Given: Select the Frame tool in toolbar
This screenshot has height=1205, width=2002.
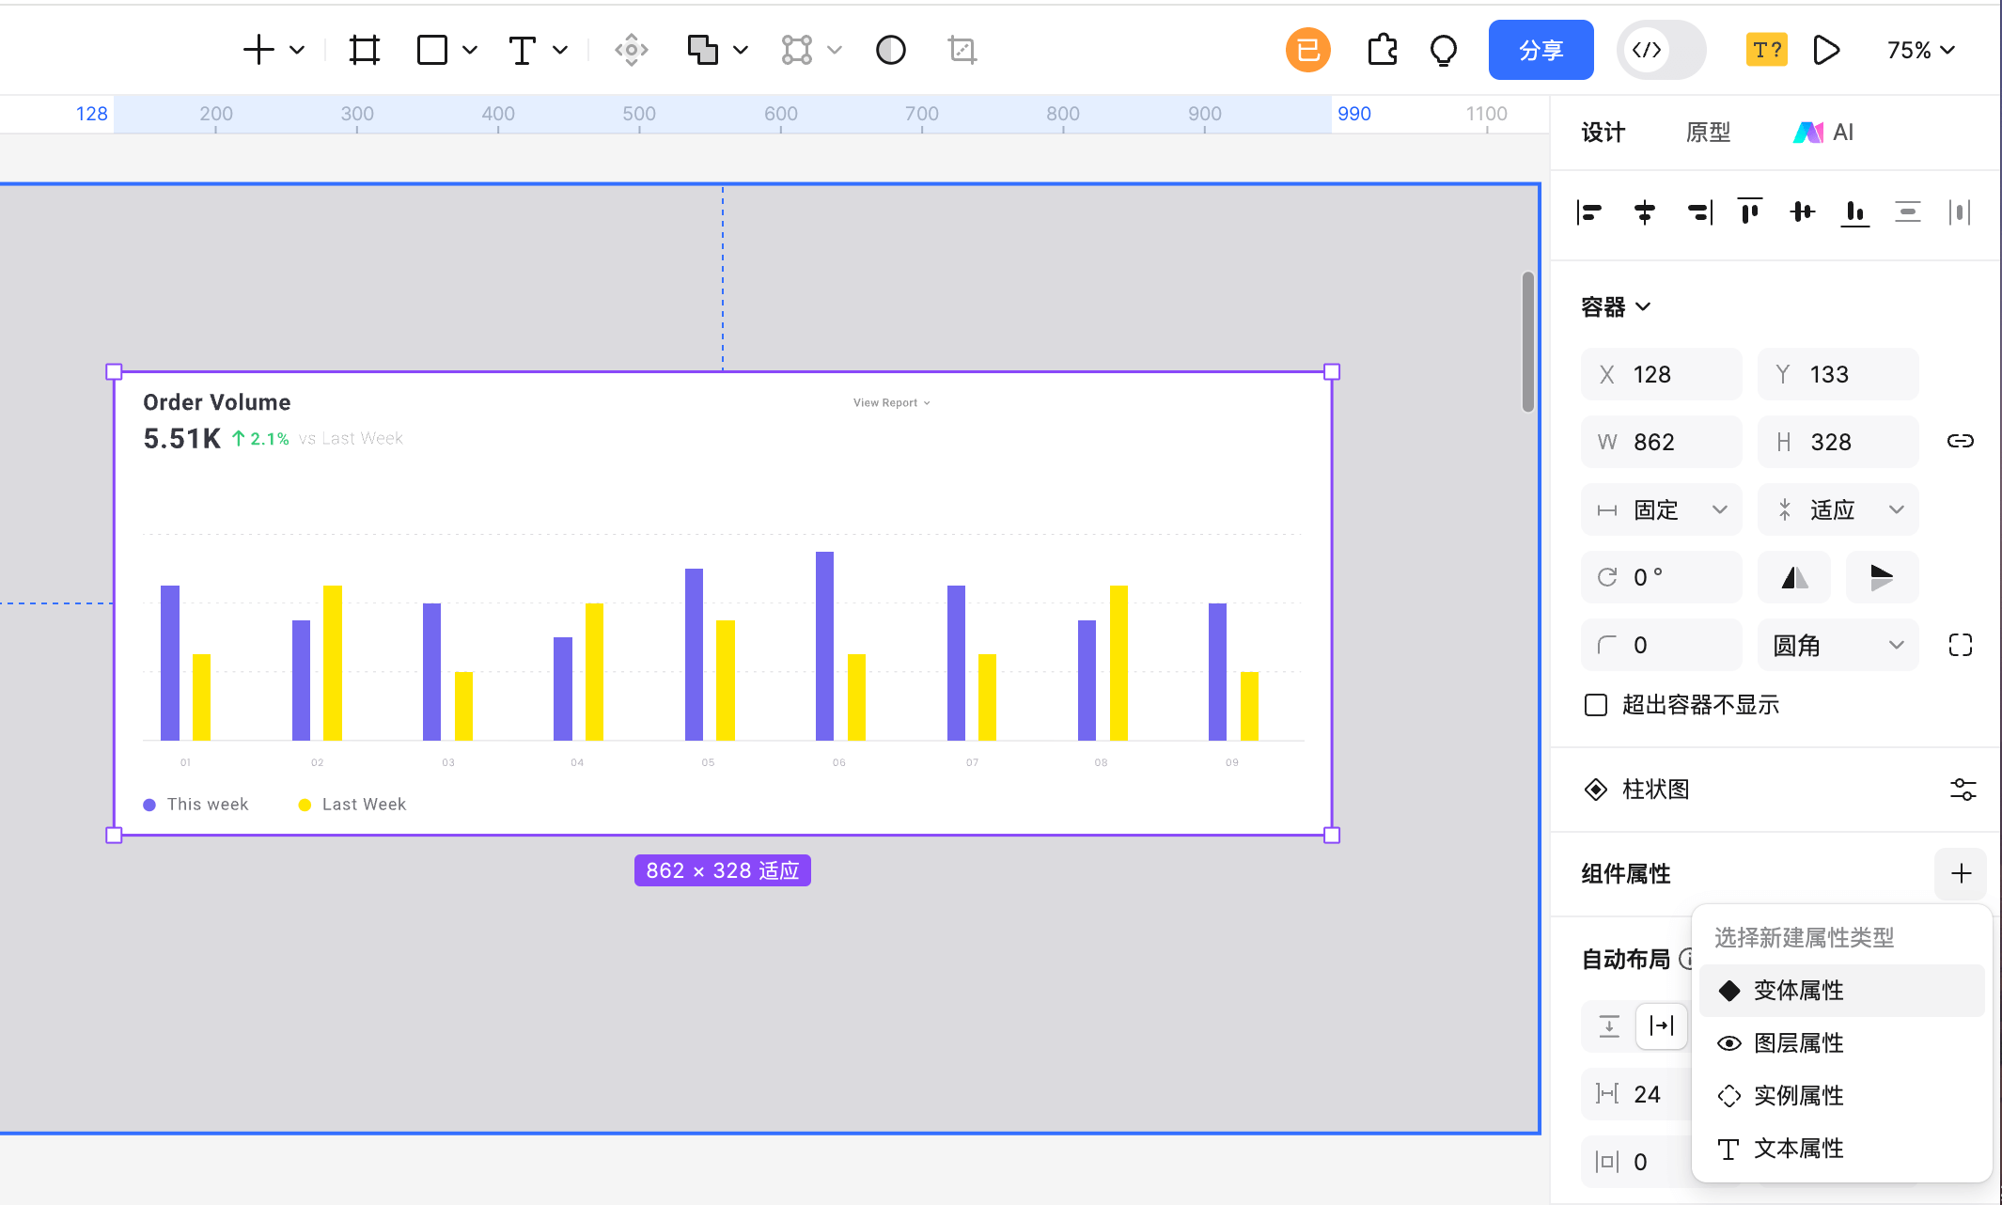Looking at the screenshot, I should click(365, 50).
